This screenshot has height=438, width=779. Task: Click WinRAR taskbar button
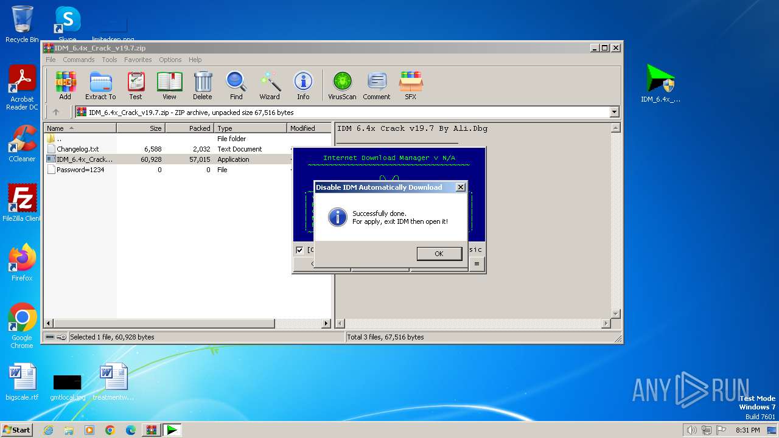click(151, 430)
